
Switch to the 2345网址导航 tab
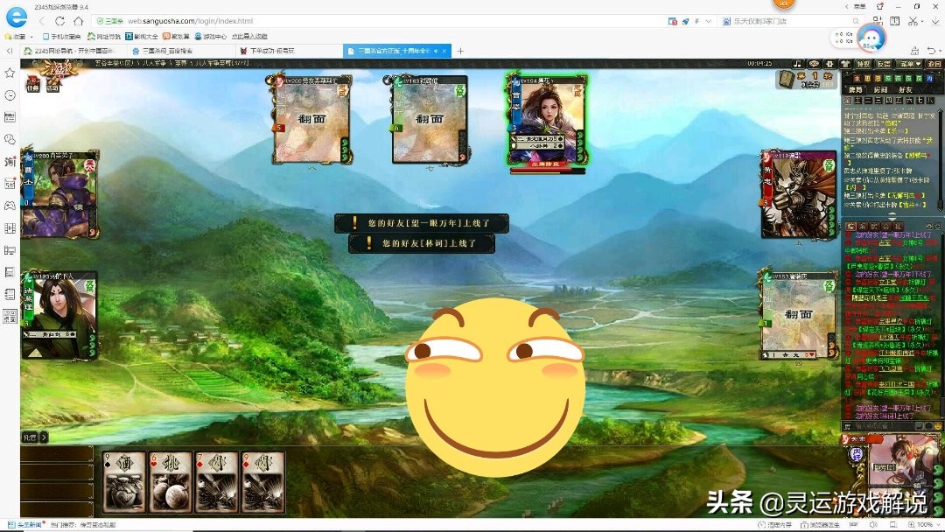pos(73,52)
